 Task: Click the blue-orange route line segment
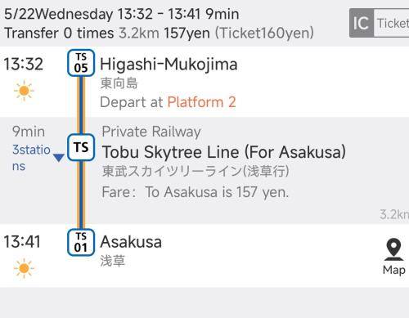pyautogui.click(x=81, y=105)
